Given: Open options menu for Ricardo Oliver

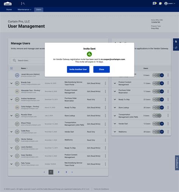Looking at the screenshot, I should click(x=105, y=116).
